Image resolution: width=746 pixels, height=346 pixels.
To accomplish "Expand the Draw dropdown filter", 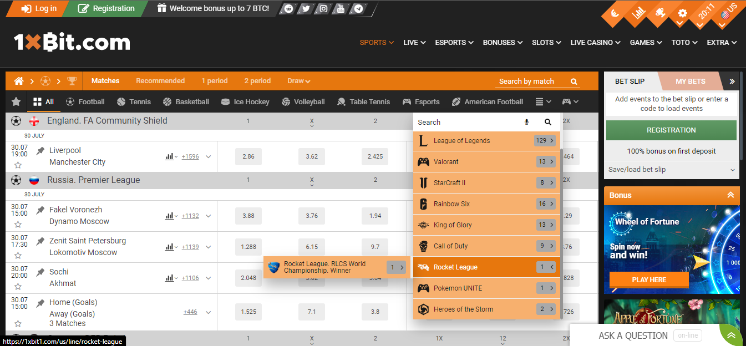I will (x=298, y=81).
